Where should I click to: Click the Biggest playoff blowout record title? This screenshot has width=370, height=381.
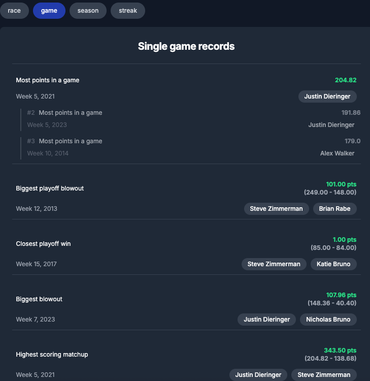coord(50,188)
